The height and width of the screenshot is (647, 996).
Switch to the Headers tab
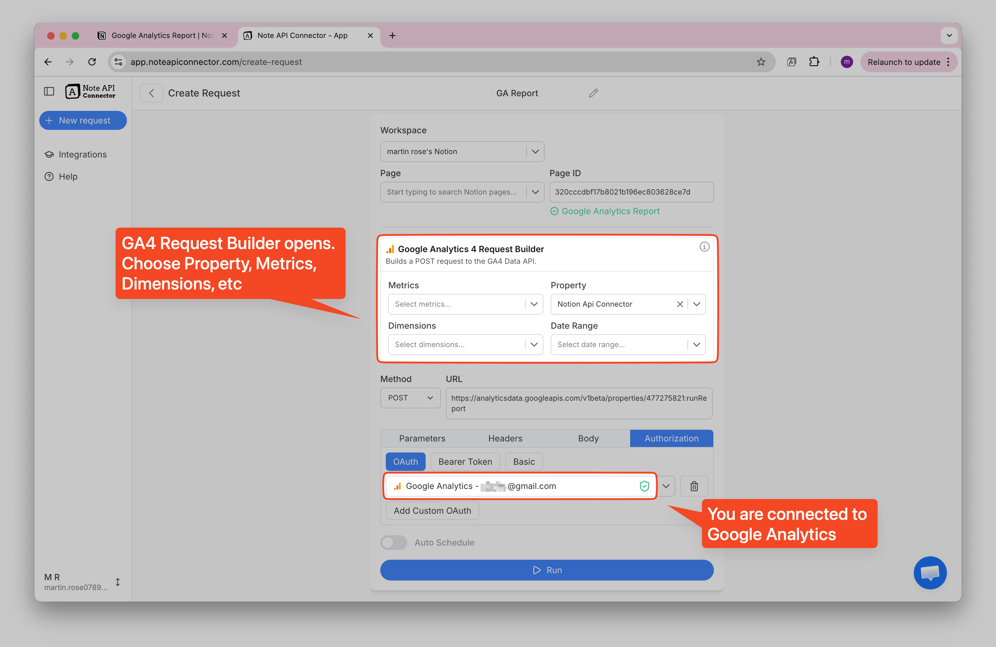click(505, 438)
